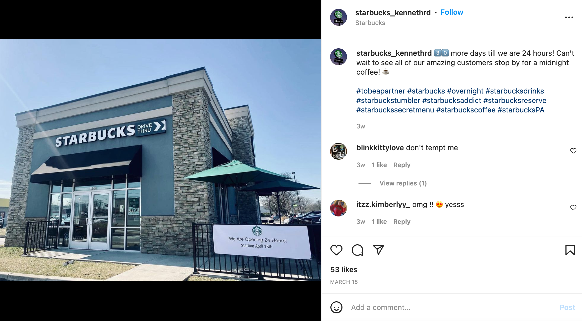This screenshot has width=582, height=321.
Task: Open blinkkittylove's profile avatar
Action: pos(338,151)
